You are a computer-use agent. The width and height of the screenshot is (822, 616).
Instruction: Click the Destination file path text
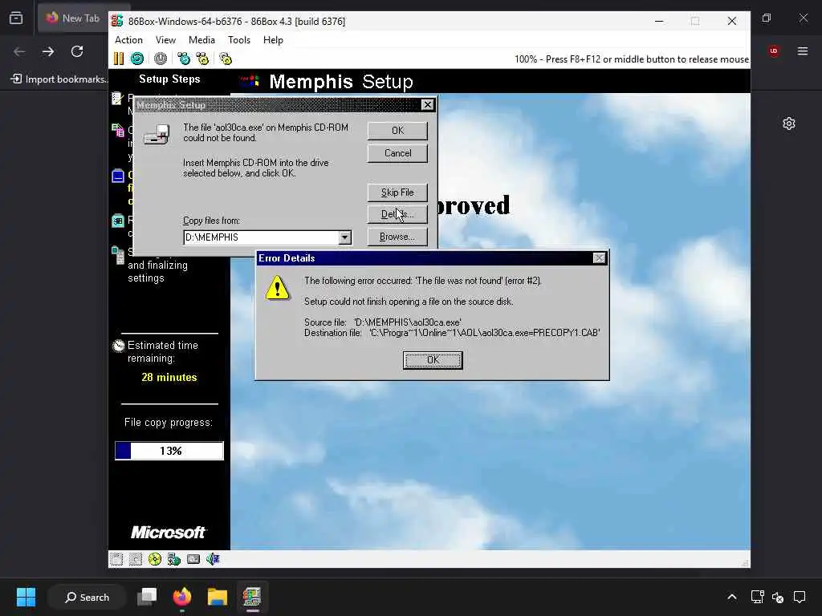(484, 333)
